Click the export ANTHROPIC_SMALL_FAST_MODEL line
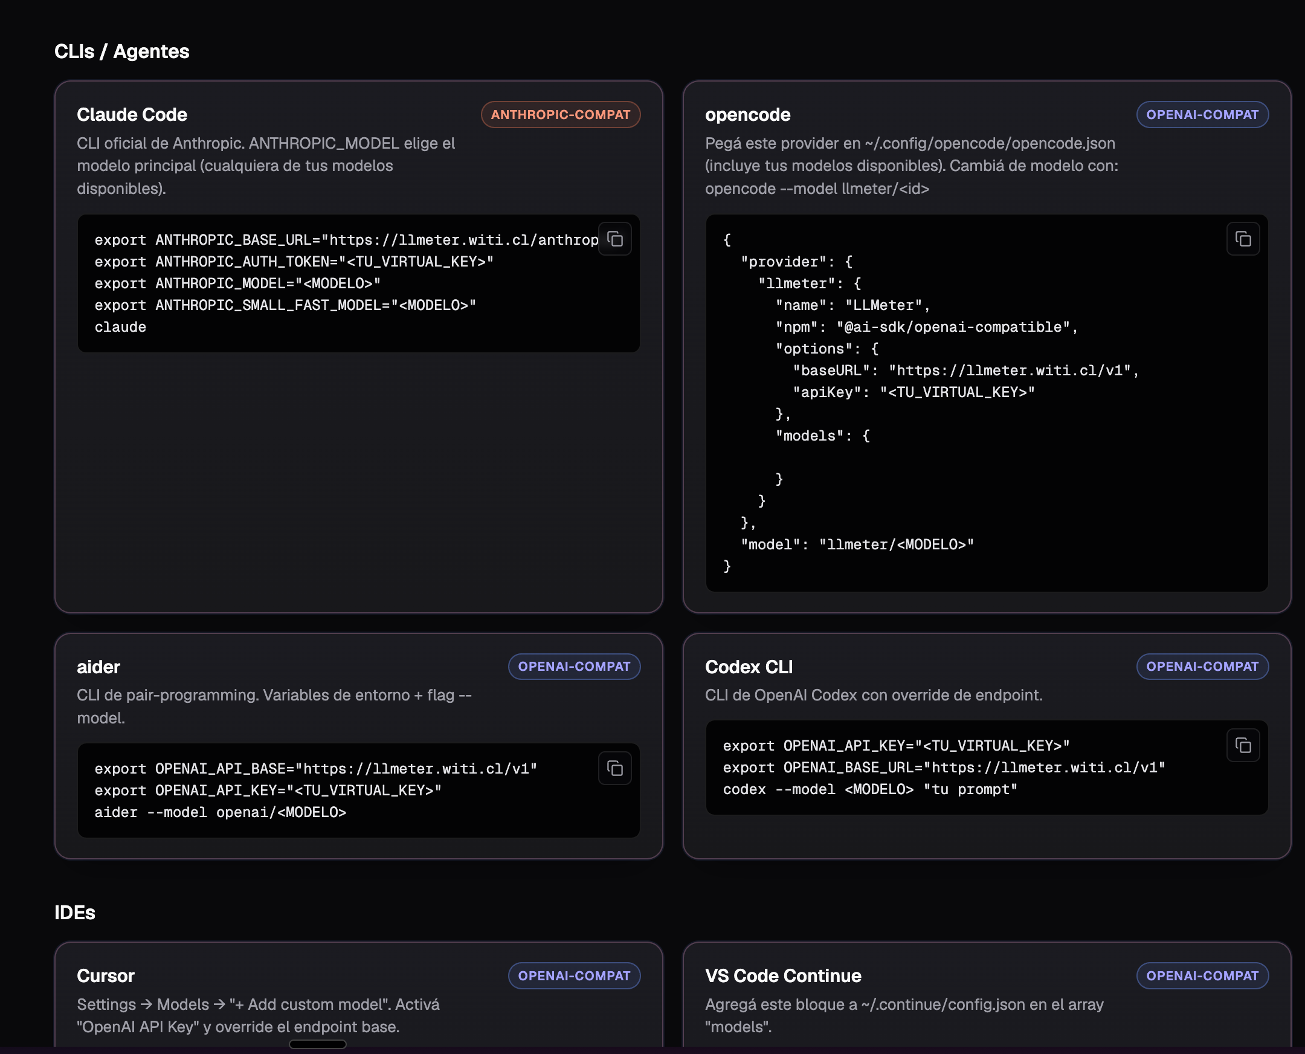 point(285,305)
